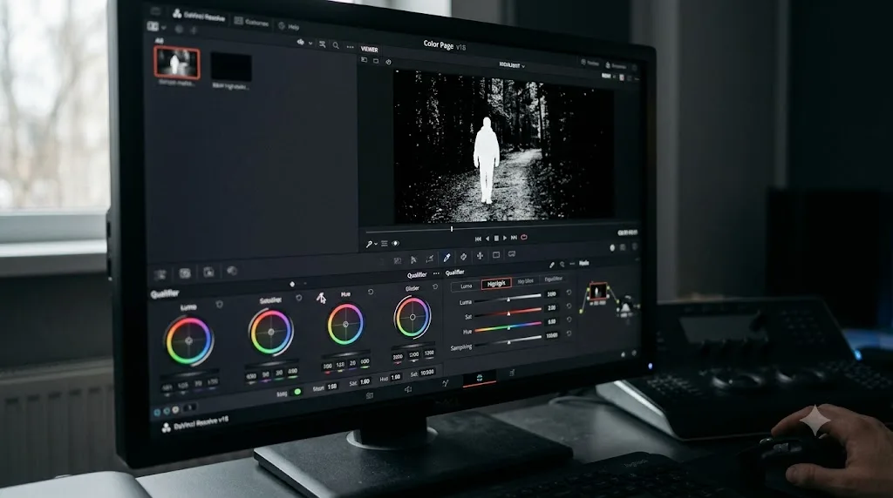Click center of the Hue color wheel

coord(345,324)
